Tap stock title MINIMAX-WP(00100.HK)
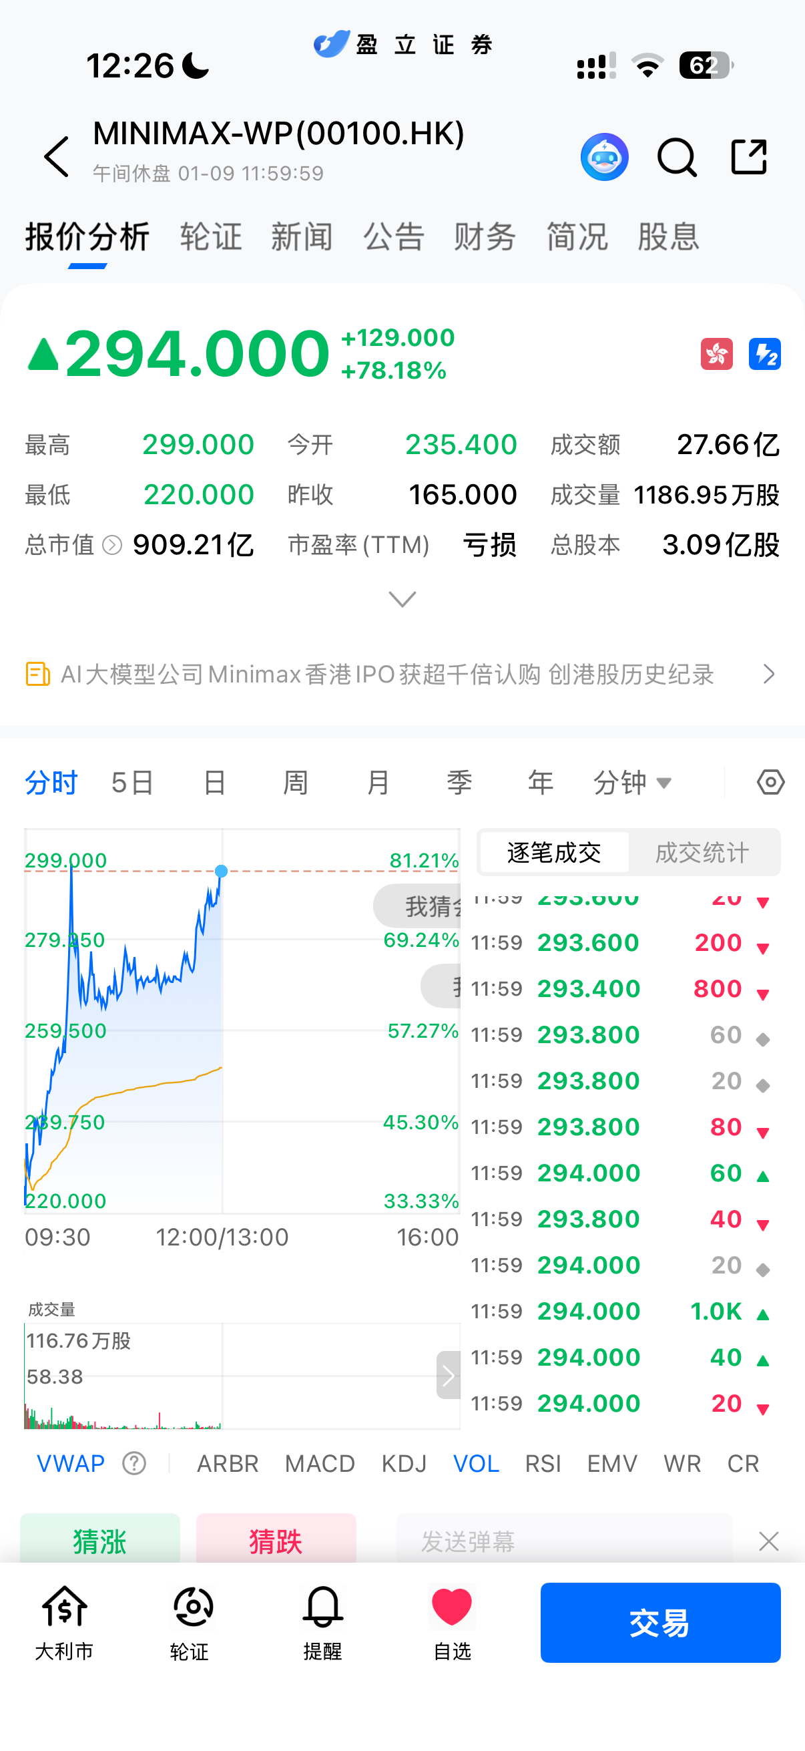This screenshot has height=1751, width=805. [278, 134]
